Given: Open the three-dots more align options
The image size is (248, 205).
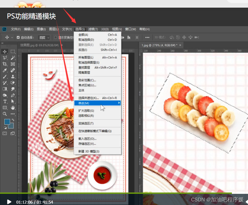Looking at the screenshot, I should tap(147, 37).
